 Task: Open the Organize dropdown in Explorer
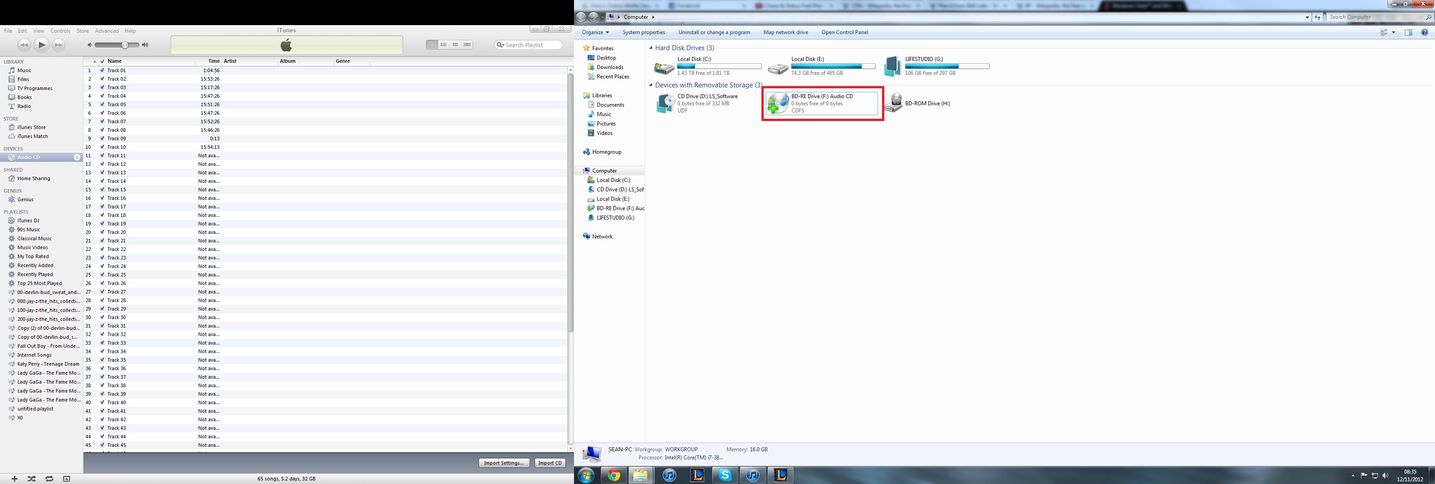tap(596, 32)
